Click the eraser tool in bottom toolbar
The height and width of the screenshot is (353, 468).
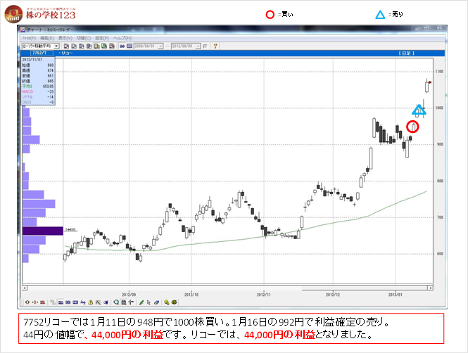click(x=156, y=302)
